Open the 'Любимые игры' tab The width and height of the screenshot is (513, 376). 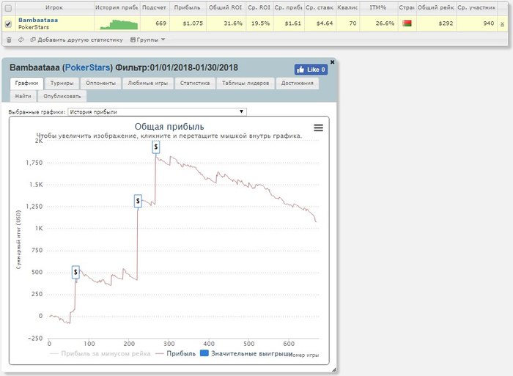pyautogui.click(x=148, y=83)
